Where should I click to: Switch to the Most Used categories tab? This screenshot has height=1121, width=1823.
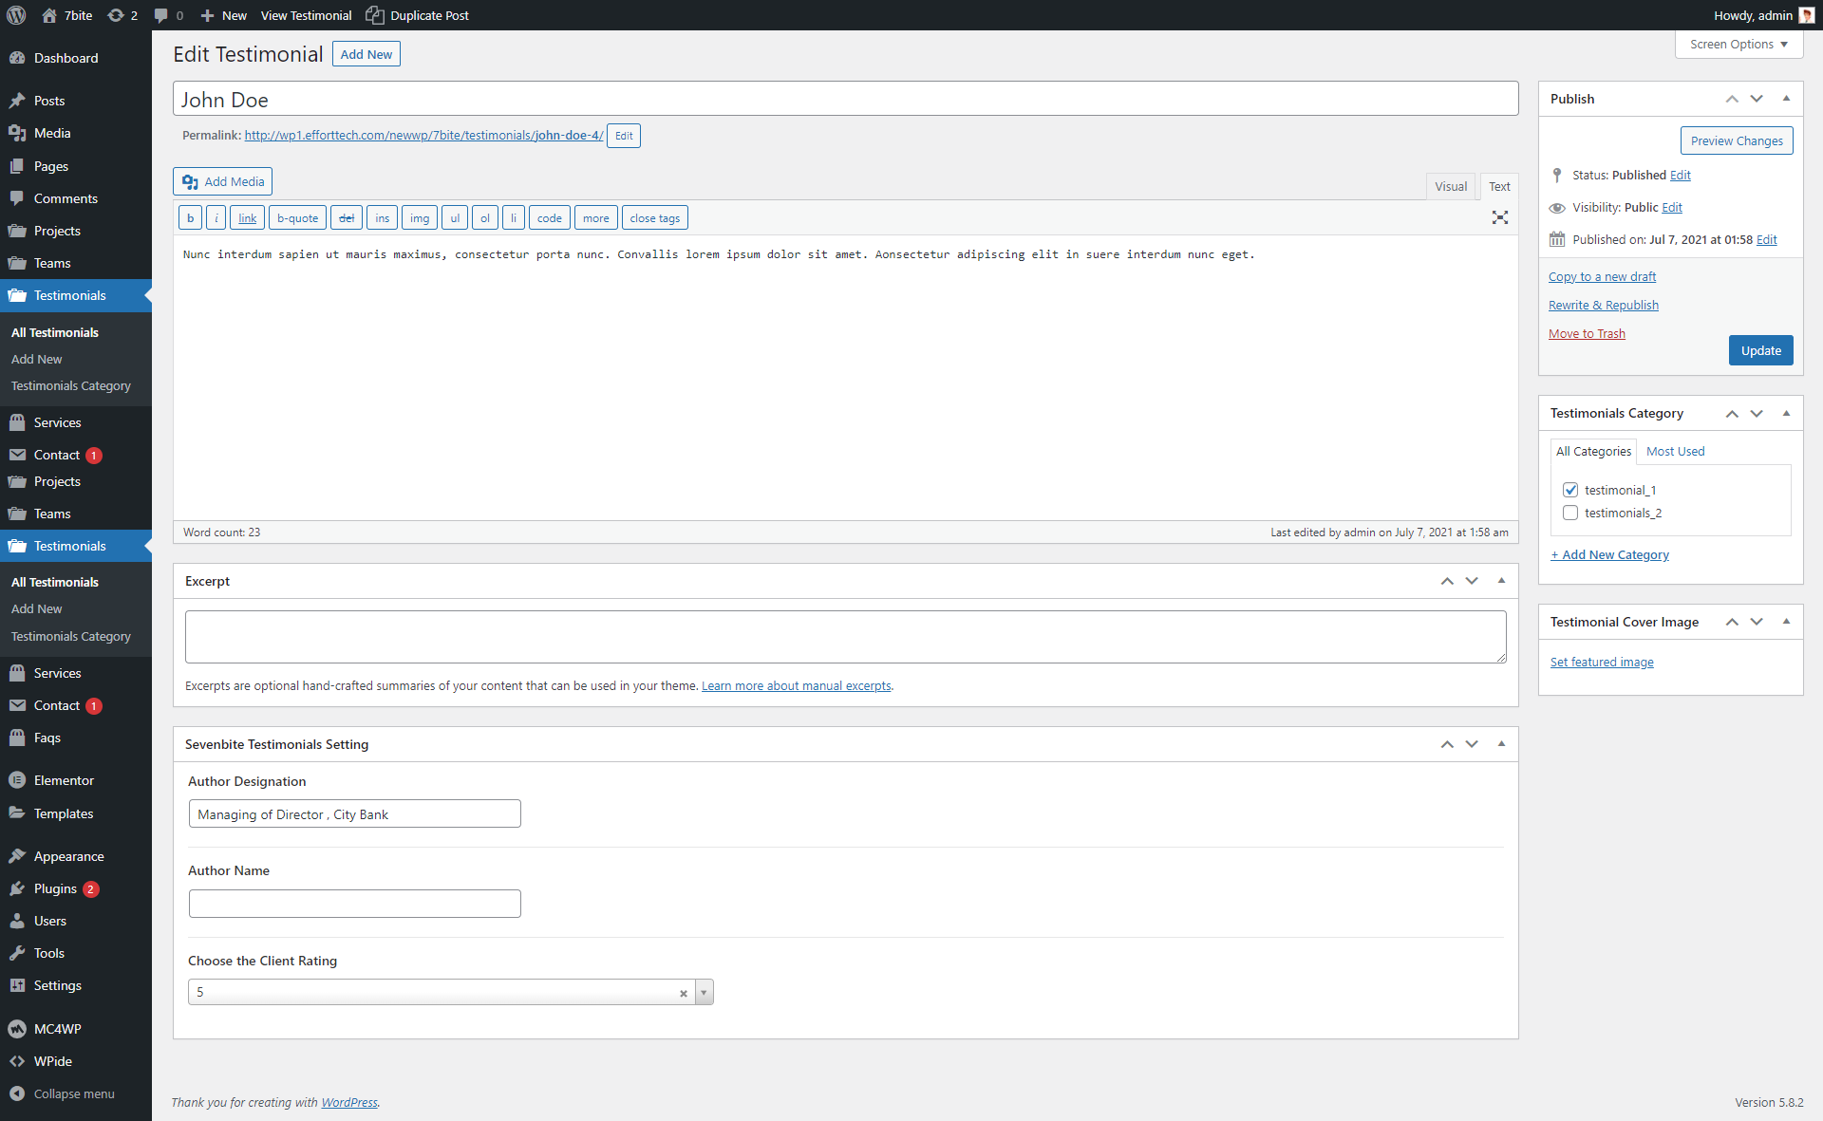click(1675, 452)
